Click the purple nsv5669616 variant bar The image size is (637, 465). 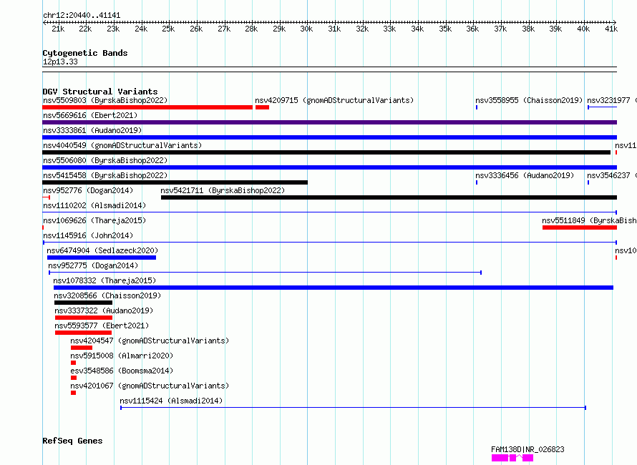329,122
